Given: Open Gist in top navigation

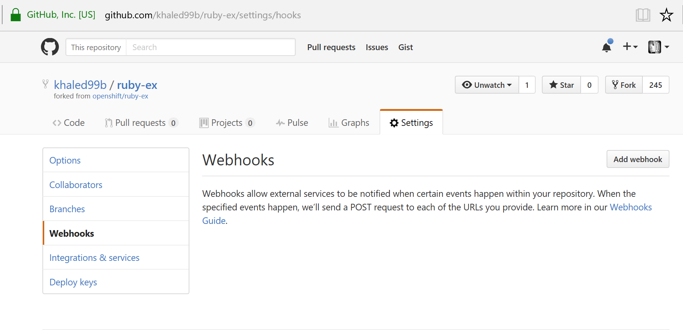Looking at the screenshot, I should click(405, 47).
